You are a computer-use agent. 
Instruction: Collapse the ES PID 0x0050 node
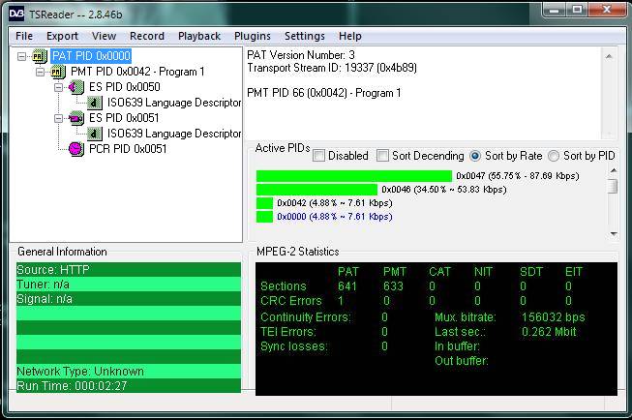[x=58, y=87]
